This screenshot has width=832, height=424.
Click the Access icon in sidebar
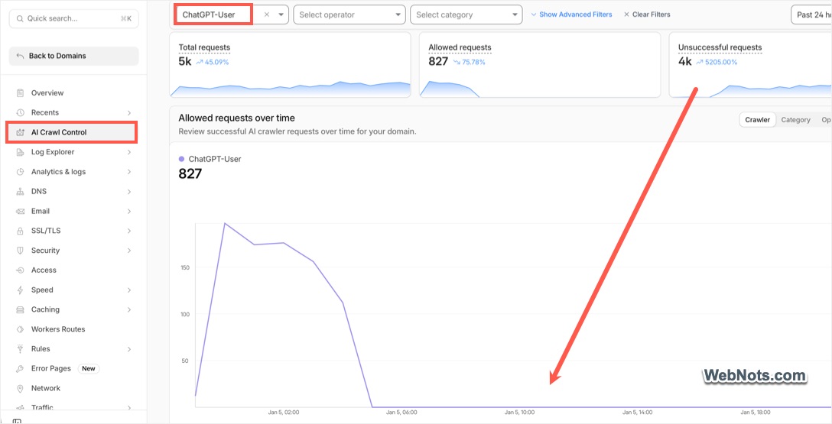point(20,270)
